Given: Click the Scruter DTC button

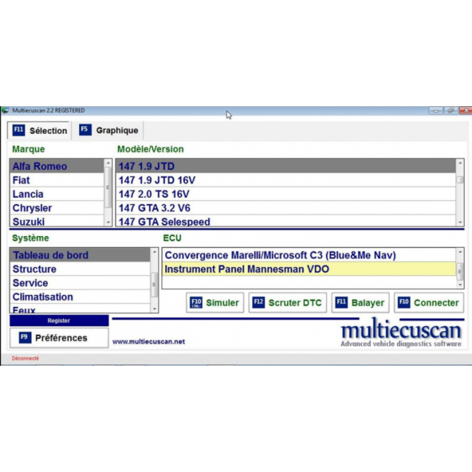Looking at the screenshot, I should click(x=287, y=303).
